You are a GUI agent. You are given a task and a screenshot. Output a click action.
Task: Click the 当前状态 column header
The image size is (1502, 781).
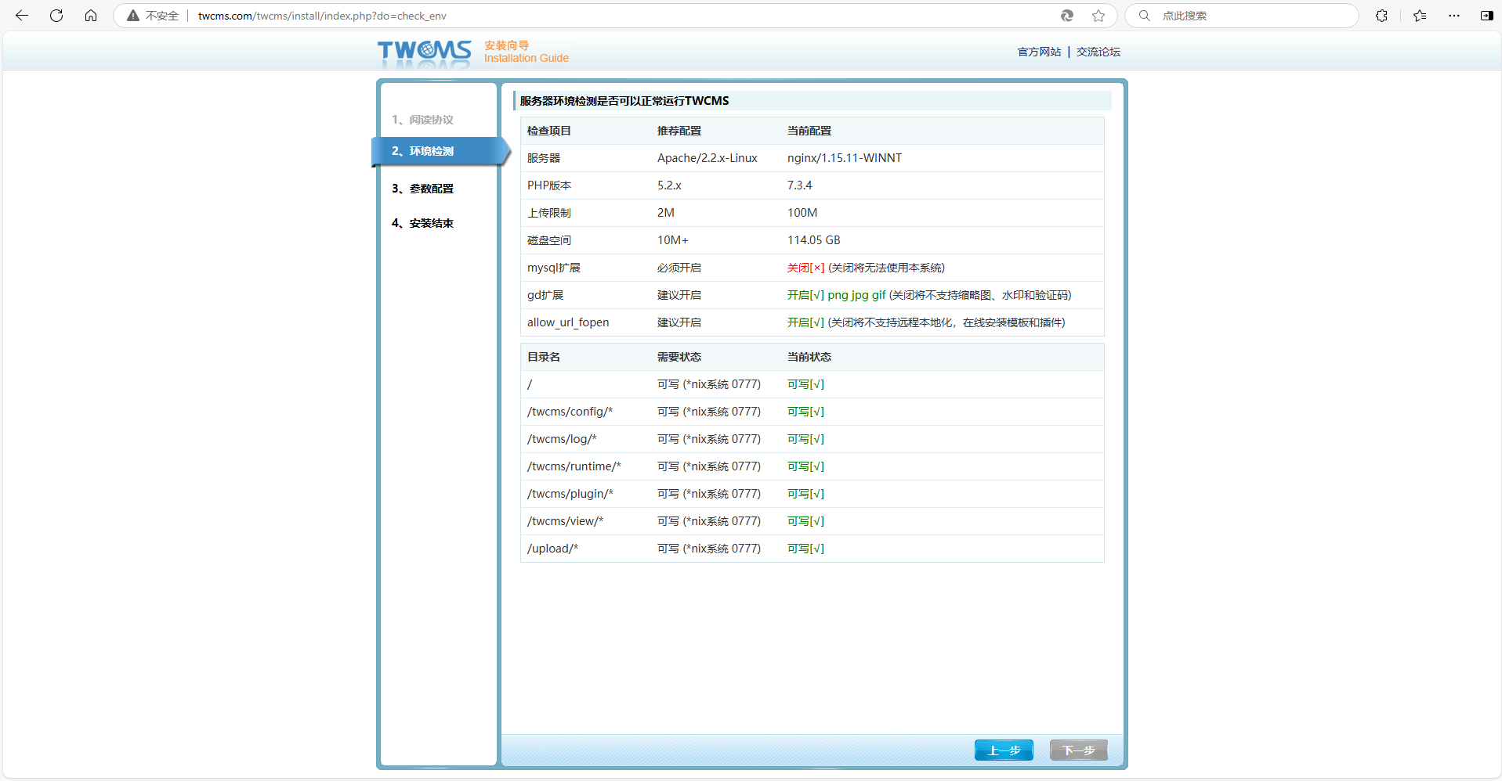coord(809,357)
